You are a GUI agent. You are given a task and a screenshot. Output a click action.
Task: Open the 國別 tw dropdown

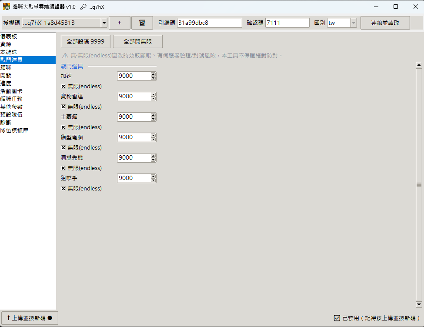354,23
